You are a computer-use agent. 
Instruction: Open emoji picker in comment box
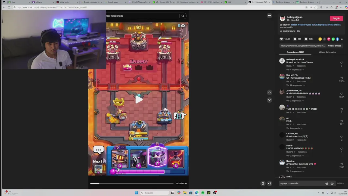(x=332, y=183)
